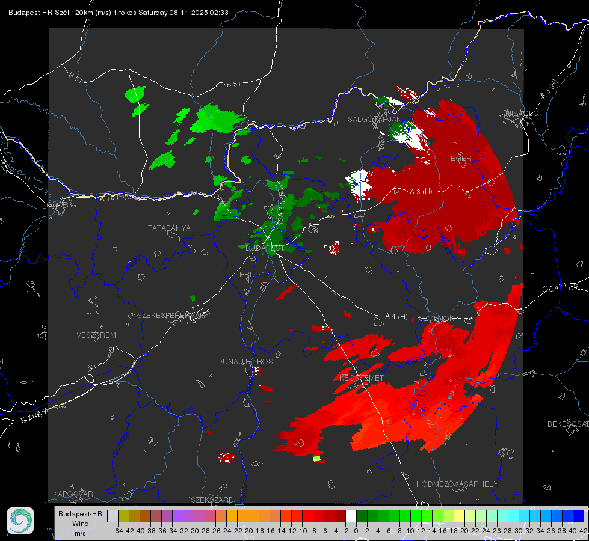Click the SALGOTARJAN city label
The height and width of the screenshot is (541, 589).
pos(374,120)
